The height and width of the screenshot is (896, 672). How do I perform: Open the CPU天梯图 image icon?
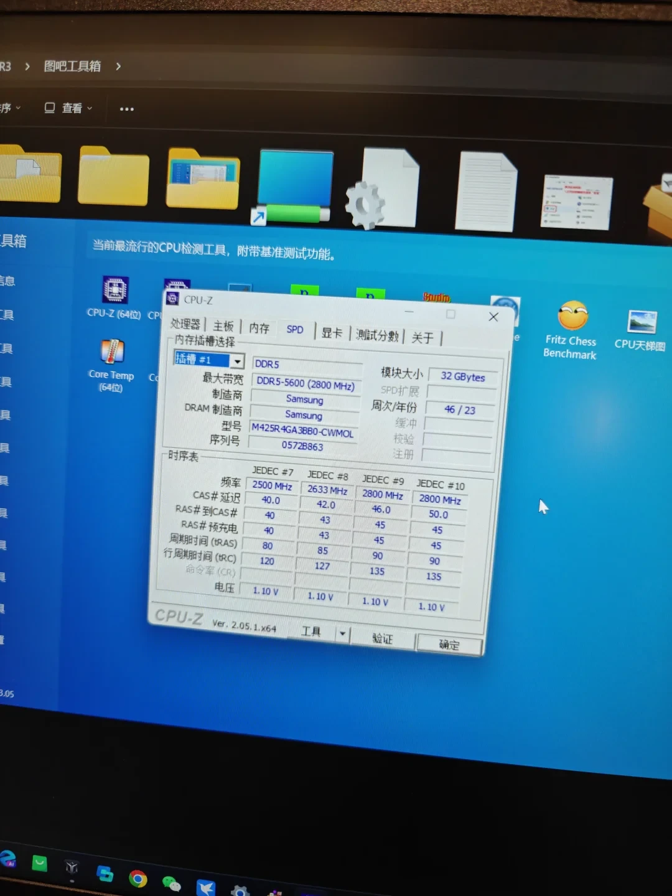(642, 322)
